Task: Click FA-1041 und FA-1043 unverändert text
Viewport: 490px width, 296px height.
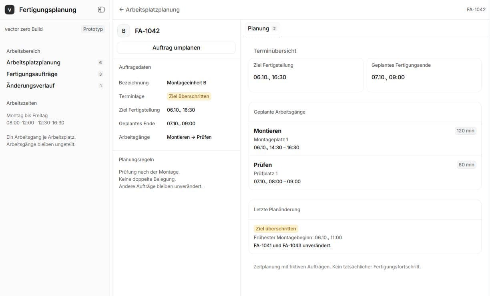Action: 293,246
